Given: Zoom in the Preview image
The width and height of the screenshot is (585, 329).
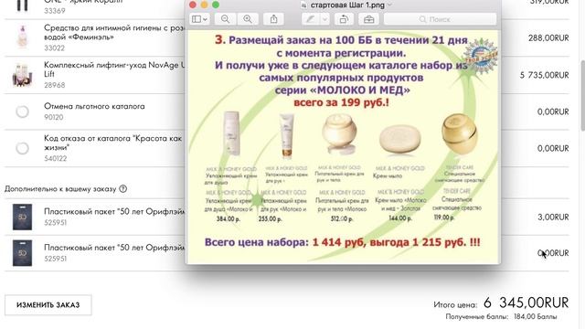Looking at the screenshot, I should (x=248, y=19).
